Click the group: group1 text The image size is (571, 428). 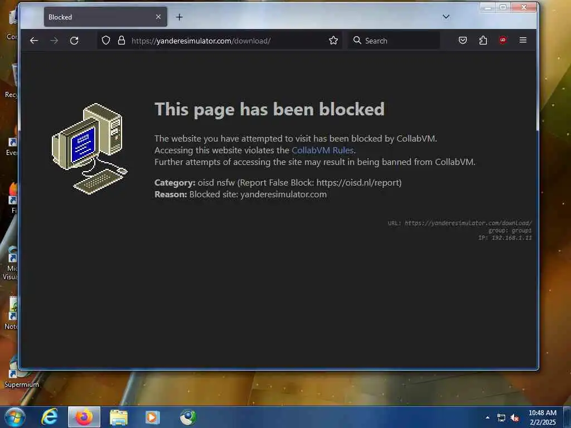pos(510,230)
